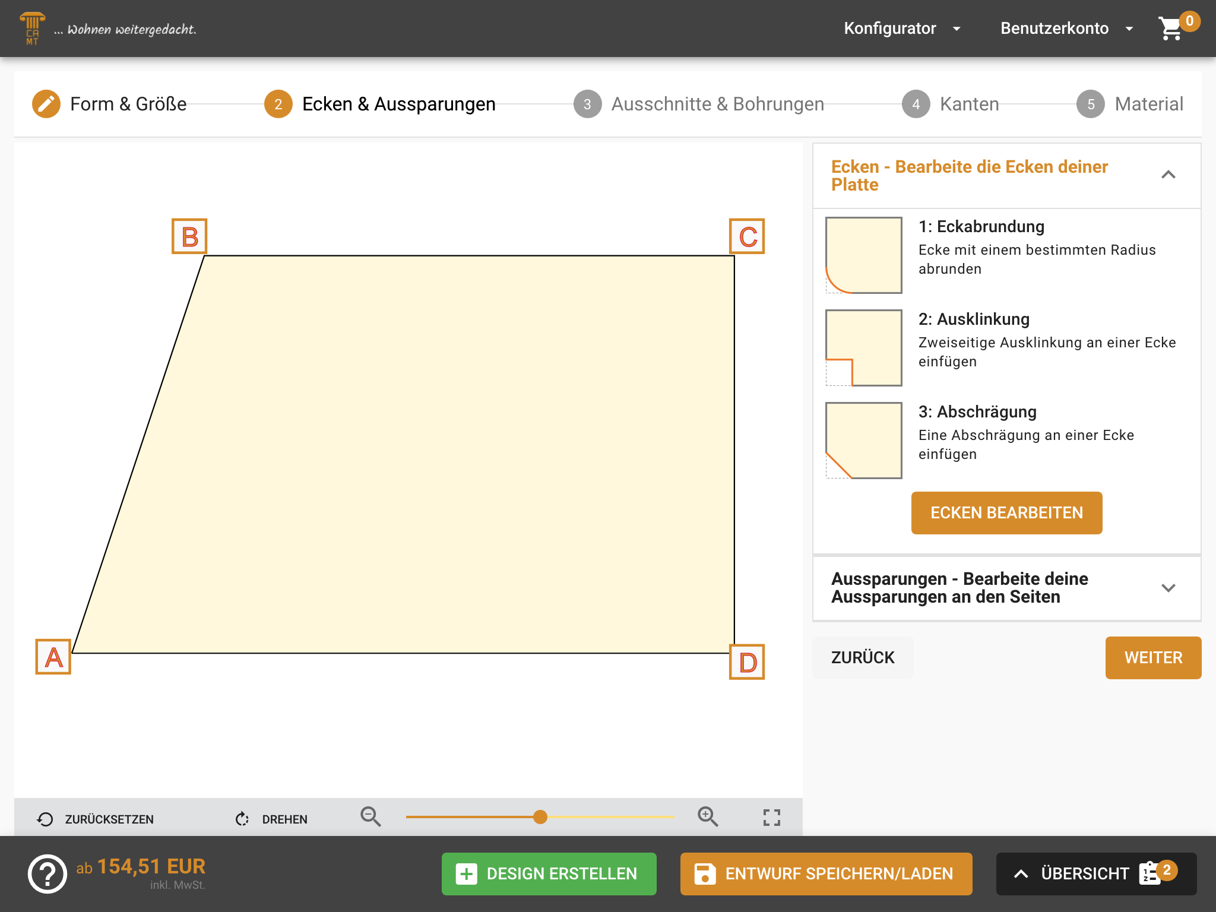Select step 2 Ecken & Aussparungen
Viewport: 1216px width, 912px height.
[380, 104]
